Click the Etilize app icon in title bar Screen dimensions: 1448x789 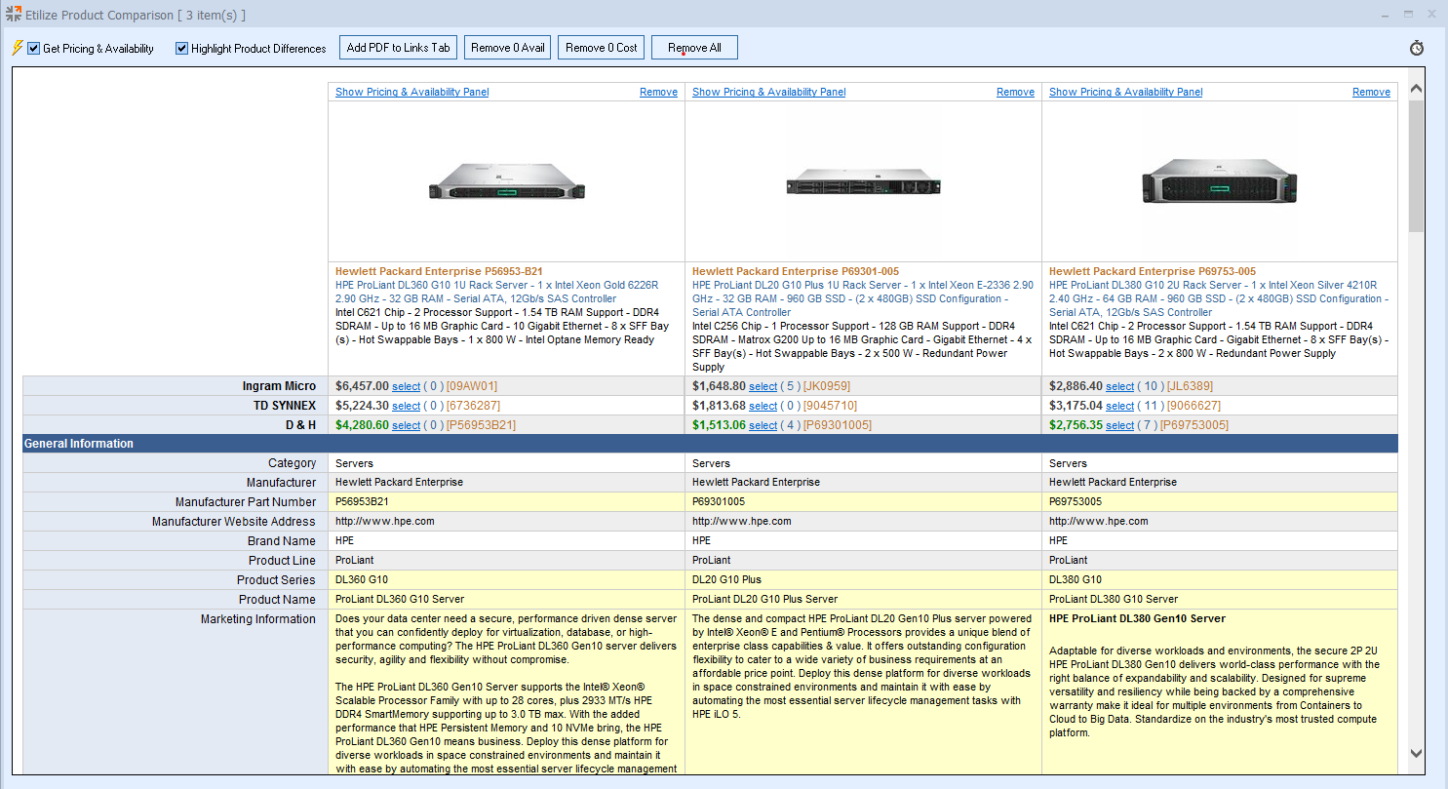pyautogui.click(x=13, y=15)
